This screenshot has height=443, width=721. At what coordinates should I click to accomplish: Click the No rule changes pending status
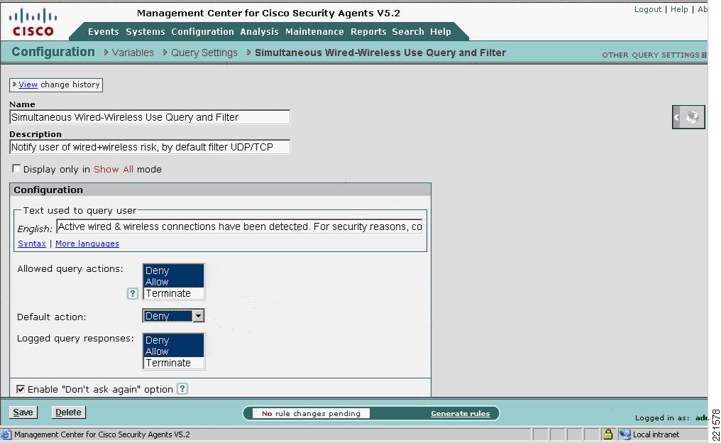311,414
